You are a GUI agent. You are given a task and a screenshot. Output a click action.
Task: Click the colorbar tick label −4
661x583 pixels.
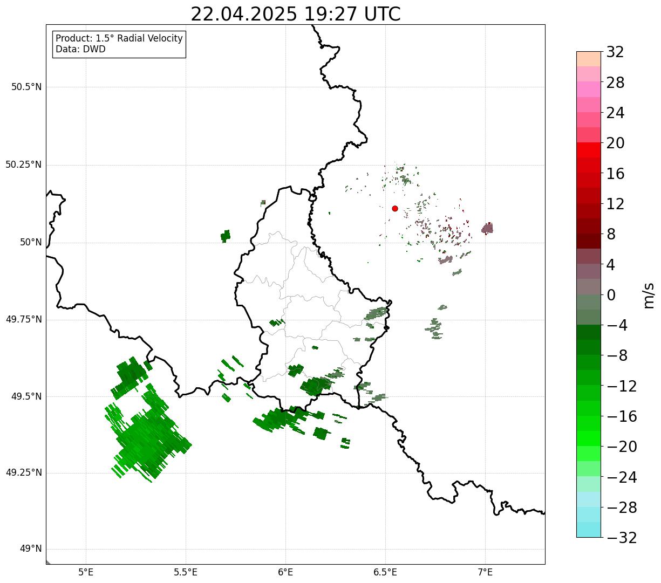coord(617,325)
